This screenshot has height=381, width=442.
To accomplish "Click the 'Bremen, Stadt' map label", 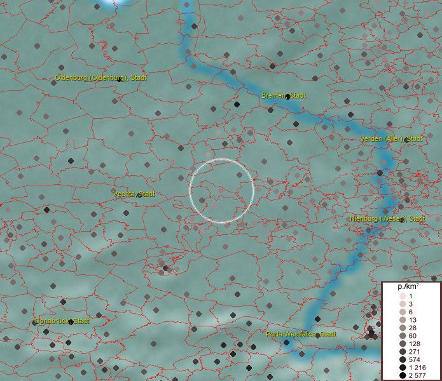I will (283, 95).
